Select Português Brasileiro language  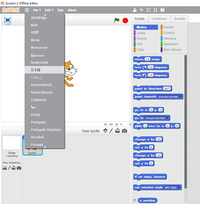[x=44, y=130]
